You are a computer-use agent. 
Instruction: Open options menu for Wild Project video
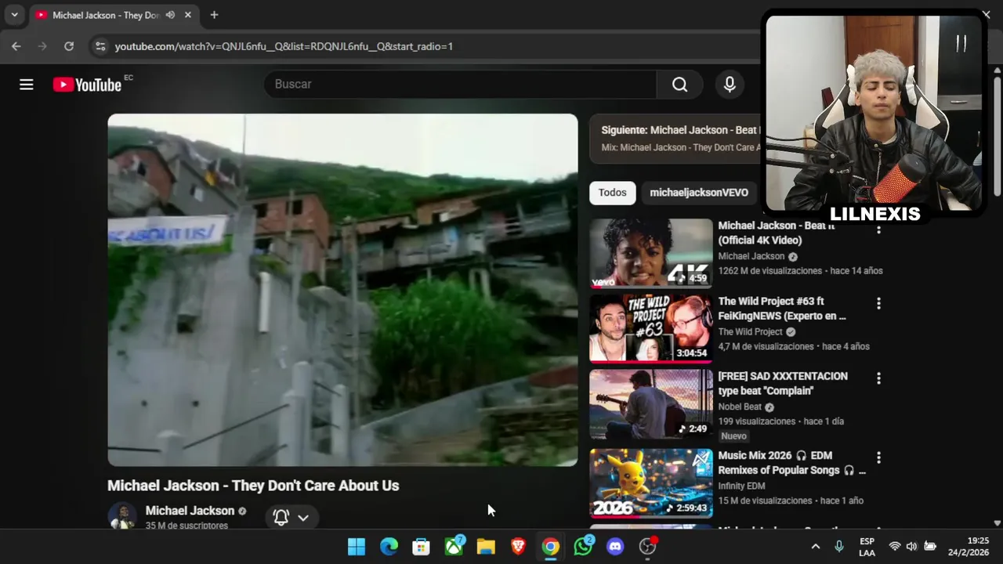point(878,303)
